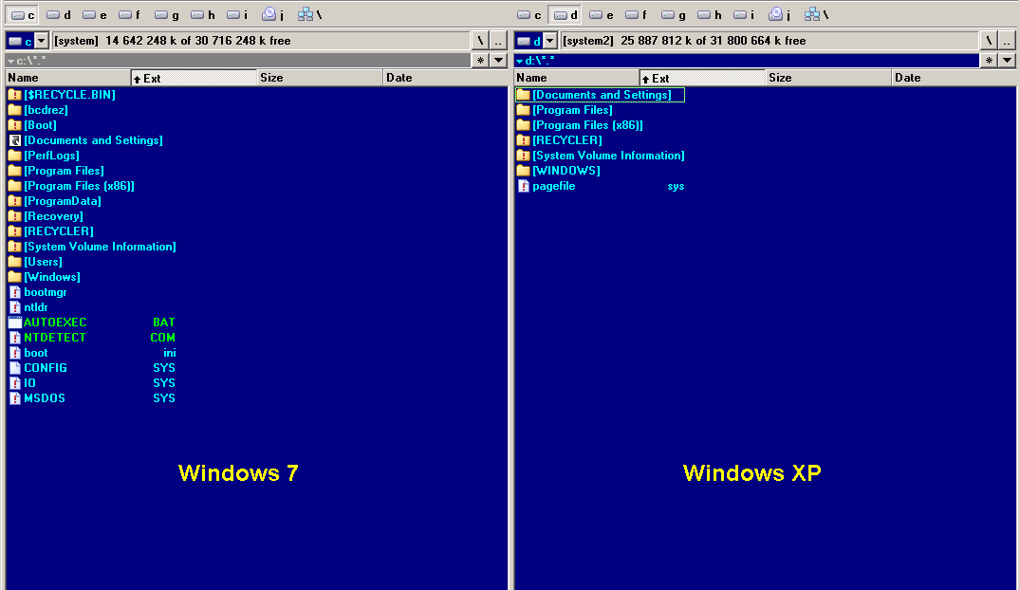Select optical drive j in right panel
The width and height of the screenshot is (1020, 590).
(779, 14)
